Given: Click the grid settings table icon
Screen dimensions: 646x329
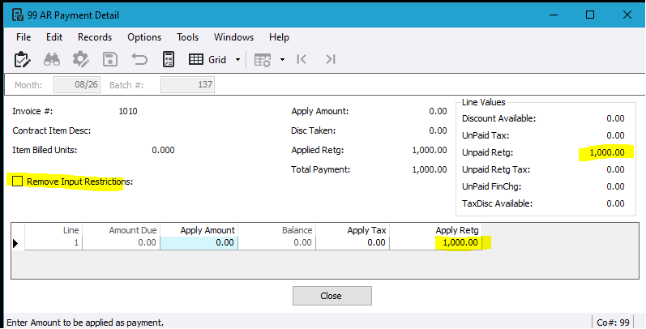Looking at the screenshot, I should (x=263, y=60).
